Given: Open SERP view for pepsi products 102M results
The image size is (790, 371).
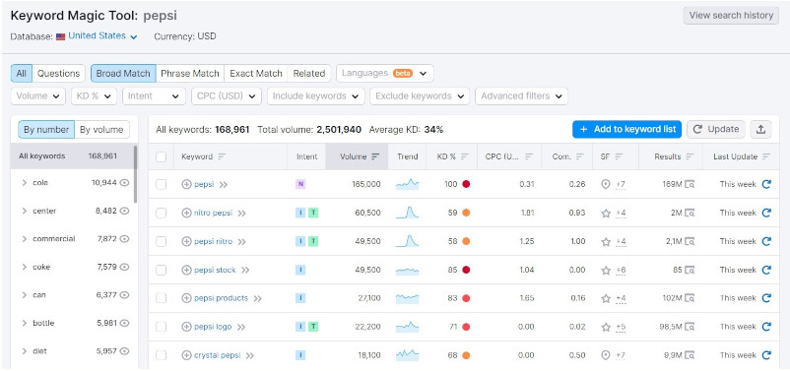Looking at the screenshot, I should (690, 298).
